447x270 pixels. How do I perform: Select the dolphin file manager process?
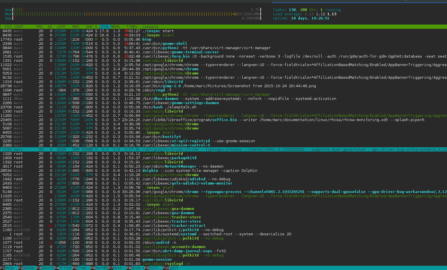click(223, 171)
